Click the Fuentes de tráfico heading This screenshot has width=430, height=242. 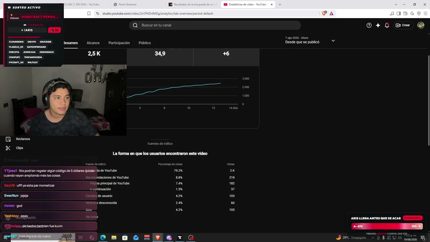coord(160,144)
